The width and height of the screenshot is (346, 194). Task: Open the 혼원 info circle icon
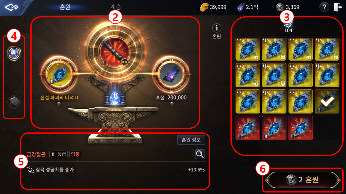pyautogui.click(x=216, y=28)
